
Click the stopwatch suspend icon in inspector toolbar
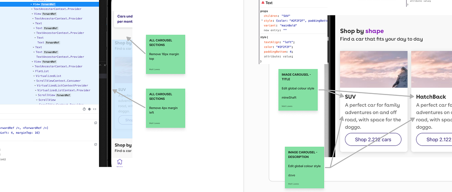coord(84,109)
